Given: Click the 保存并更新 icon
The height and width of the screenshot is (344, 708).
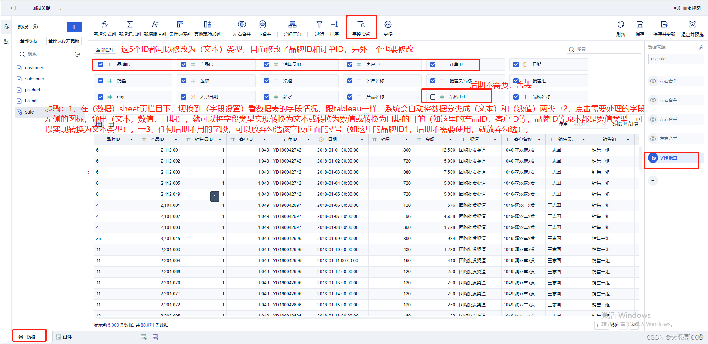Looking at the screenshot, I should coord(664,25).
